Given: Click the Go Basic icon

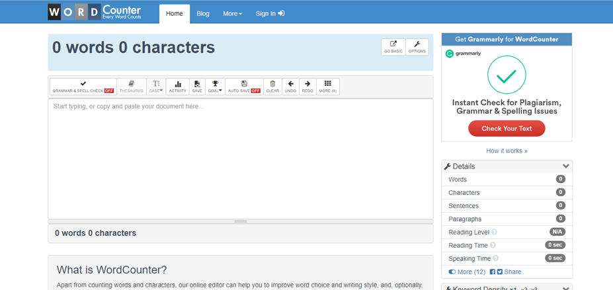Looking at the screenshot, I should tap(393, 47).
